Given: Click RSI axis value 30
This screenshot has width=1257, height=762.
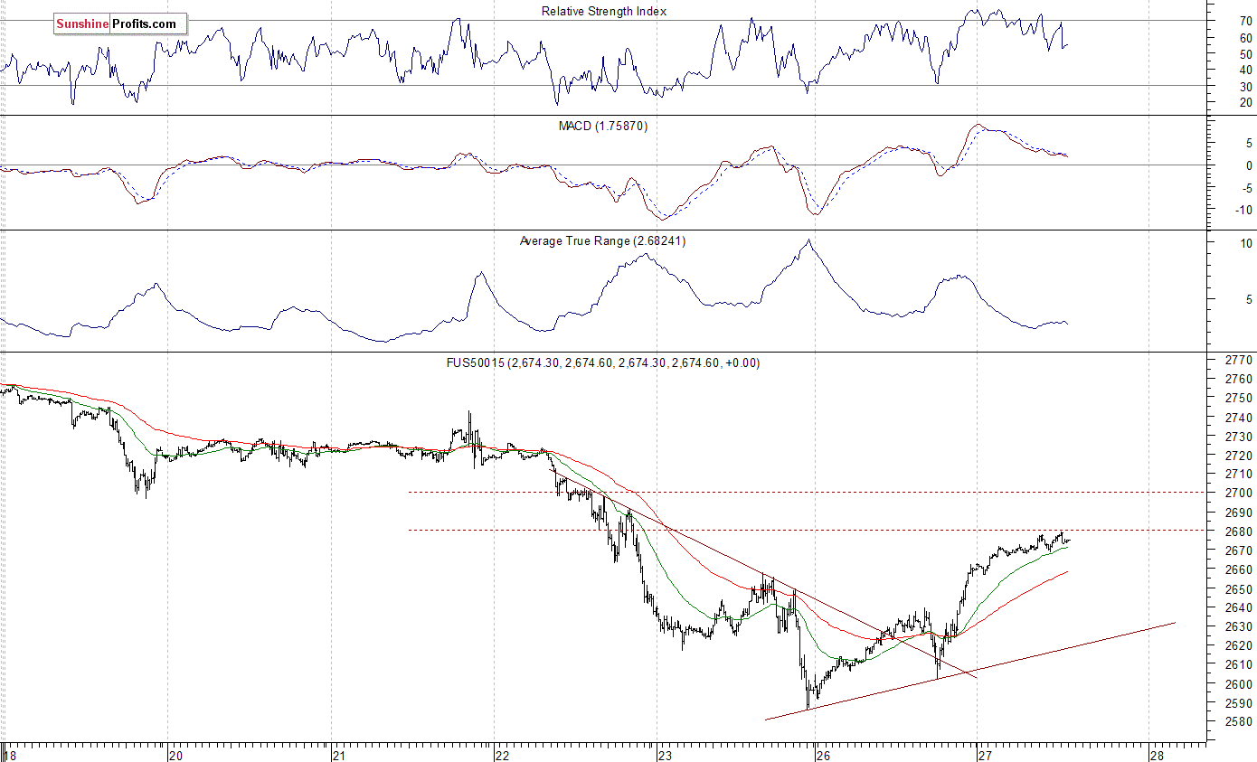Looking at the screenshot, I should [x=1246, y=86].
